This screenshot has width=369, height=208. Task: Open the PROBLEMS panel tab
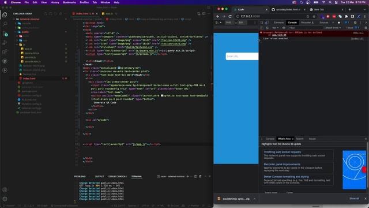pyautogui.click(x=80, y=176)
